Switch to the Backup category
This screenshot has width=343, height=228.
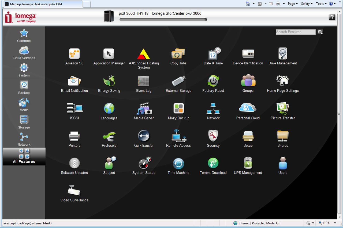click(x=24, y=87)
